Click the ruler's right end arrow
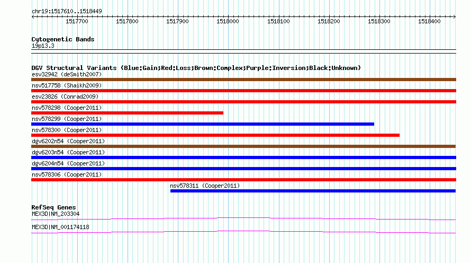The width and height of the screenshot is (471, 263). click(x=454, y=16)
